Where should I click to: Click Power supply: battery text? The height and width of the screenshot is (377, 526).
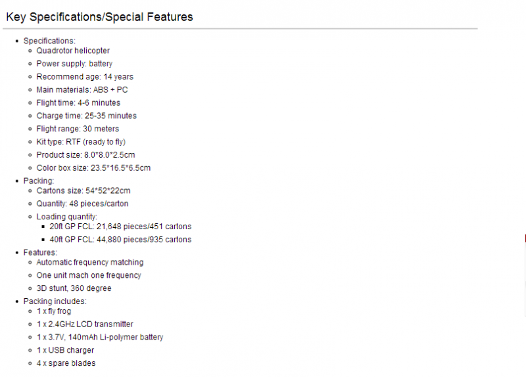click(74, 64)
